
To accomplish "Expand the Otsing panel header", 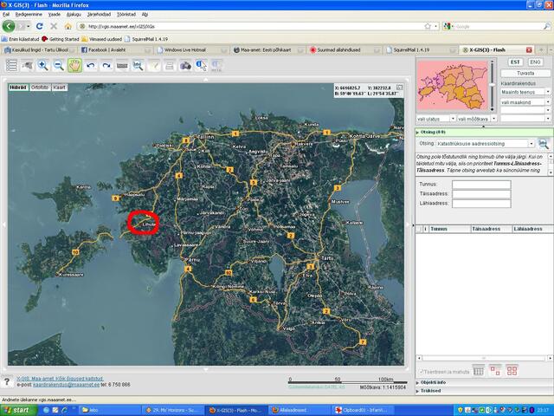I will [484, 132].
